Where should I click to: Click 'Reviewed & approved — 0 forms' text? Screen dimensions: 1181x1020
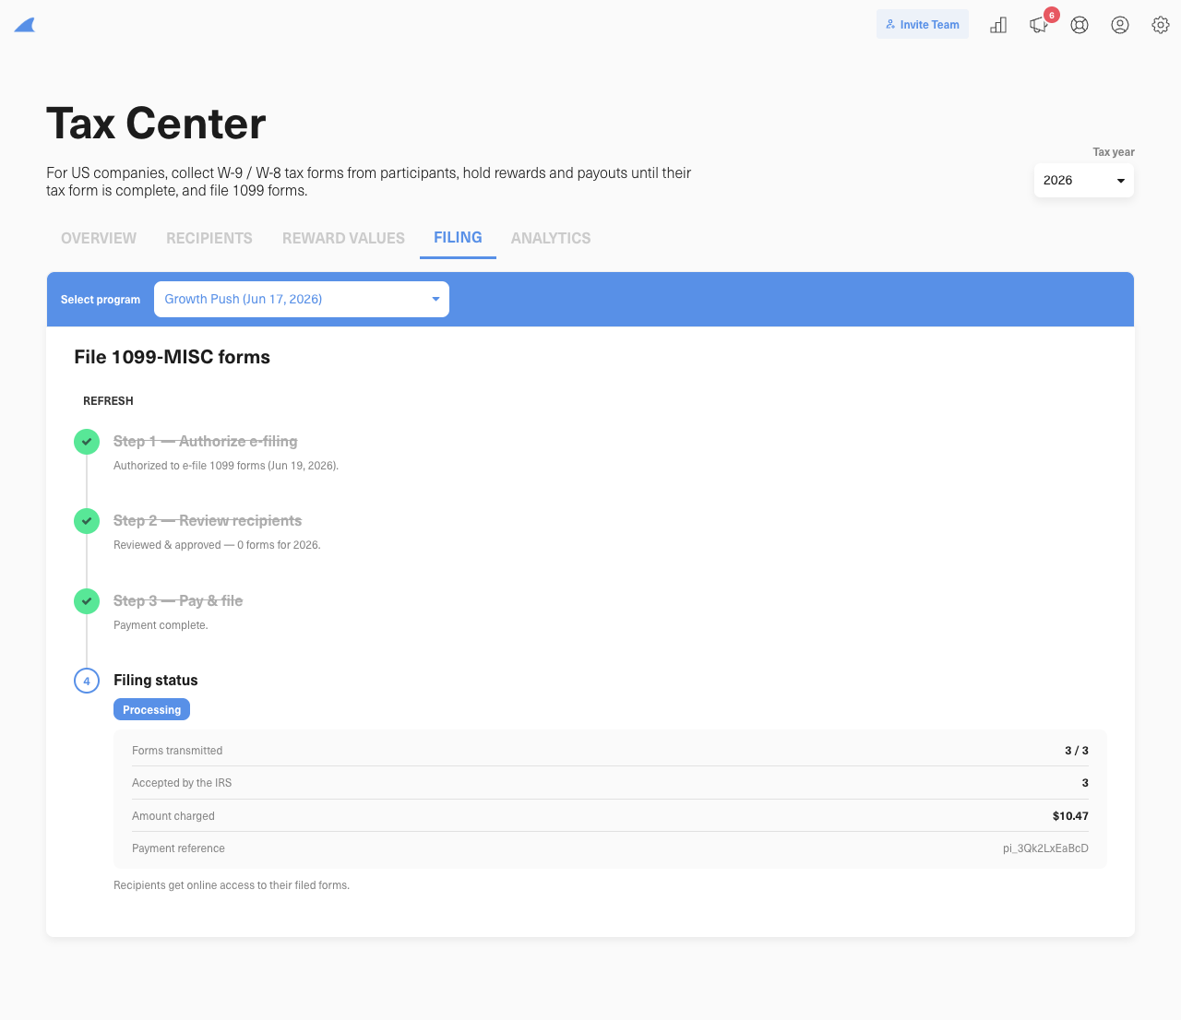pyautogui.click(x=217, y=545)
